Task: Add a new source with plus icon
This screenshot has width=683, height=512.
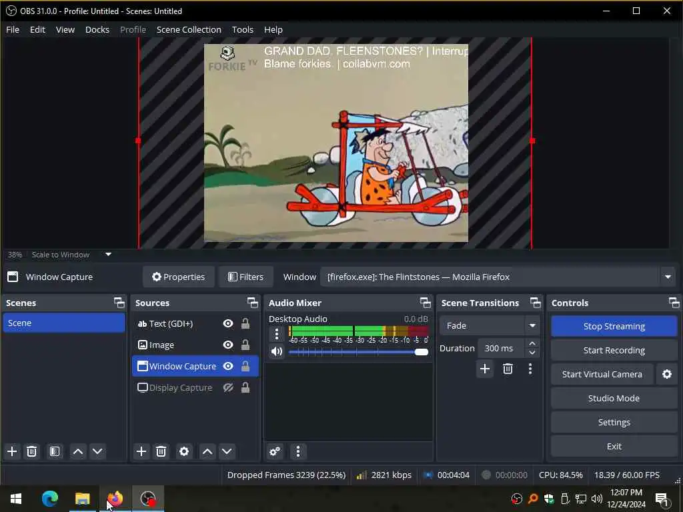Action: [141, 451]
